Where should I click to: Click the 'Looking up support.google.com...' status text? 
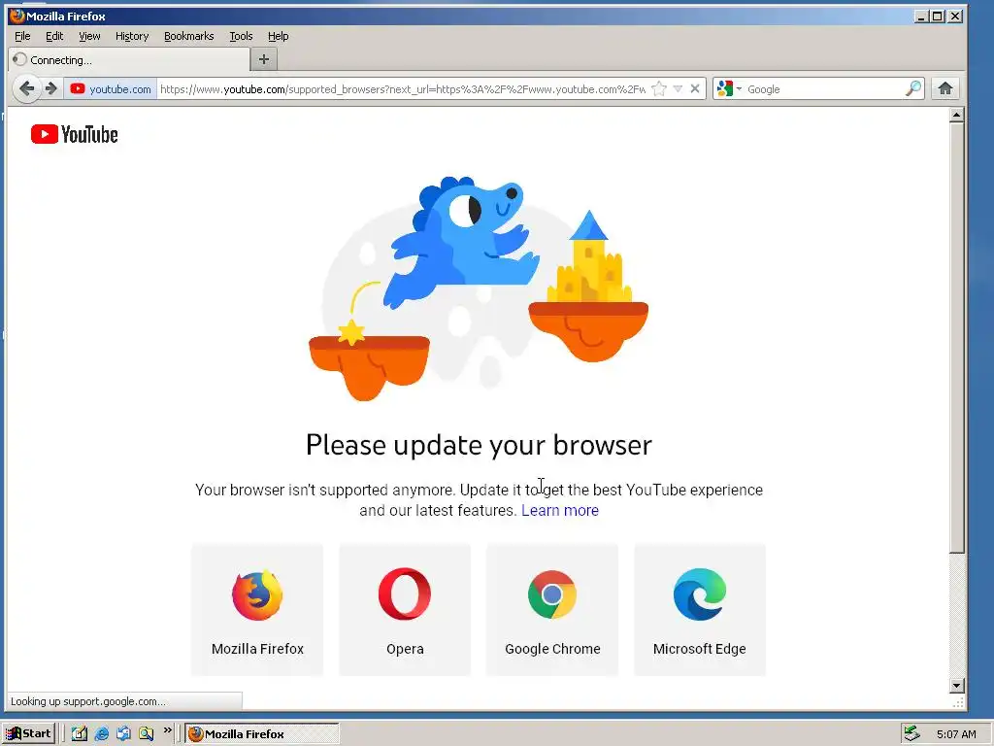pyautogui.click(x=88, y=701)
